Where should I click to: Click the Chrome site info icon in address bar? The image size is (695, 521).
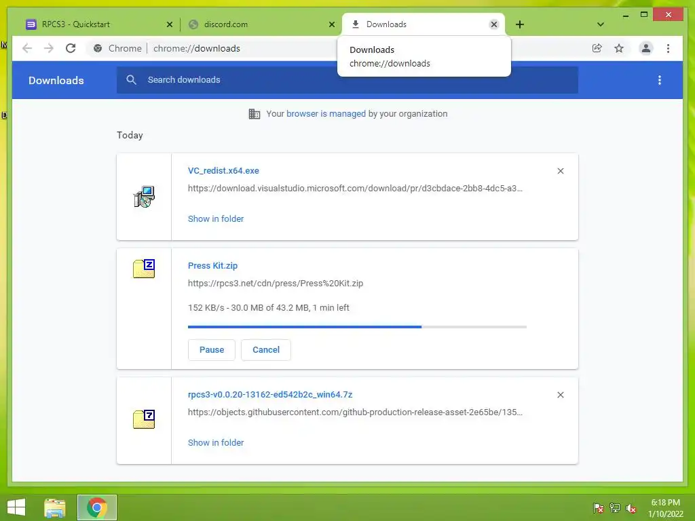coord(98,48)
